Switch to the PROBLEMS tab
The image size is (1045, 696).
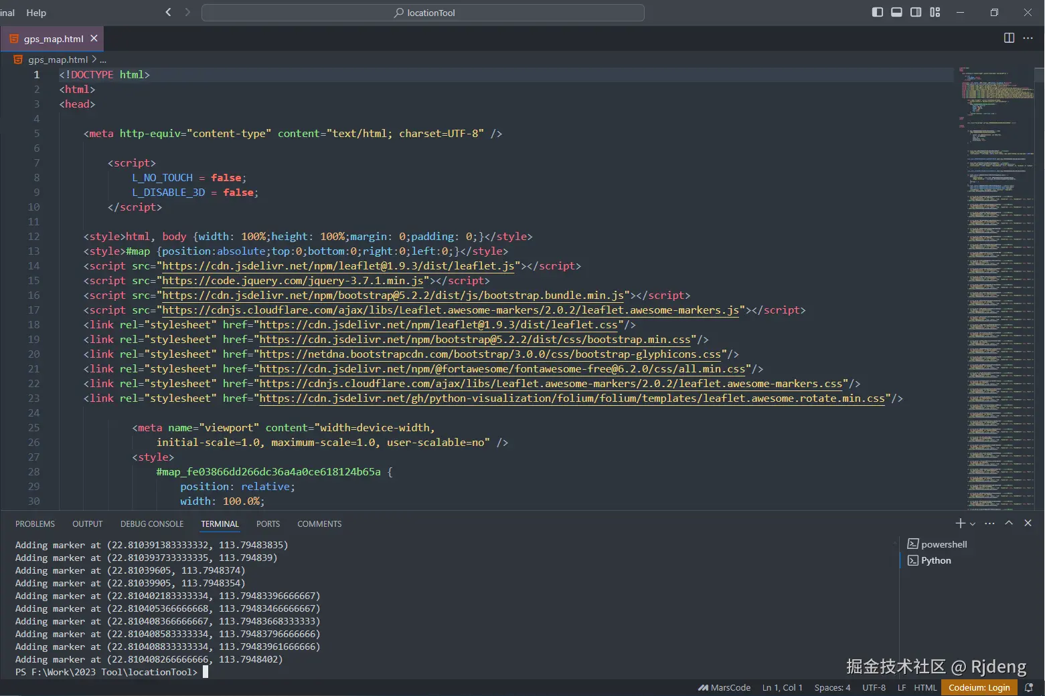pos(35,524)
